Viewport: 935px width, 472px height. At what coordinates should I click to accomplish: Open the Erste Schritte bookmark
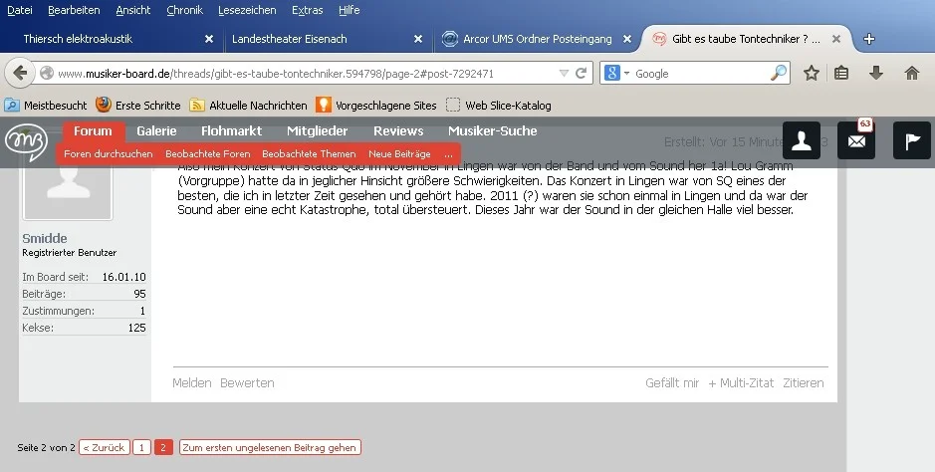click(x=138, y=106)
